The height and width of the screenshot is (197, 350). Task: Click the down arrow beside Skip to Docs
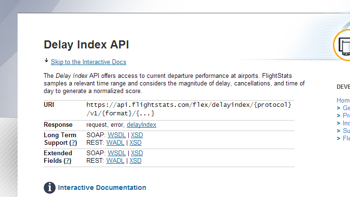[x=47, y=60]
